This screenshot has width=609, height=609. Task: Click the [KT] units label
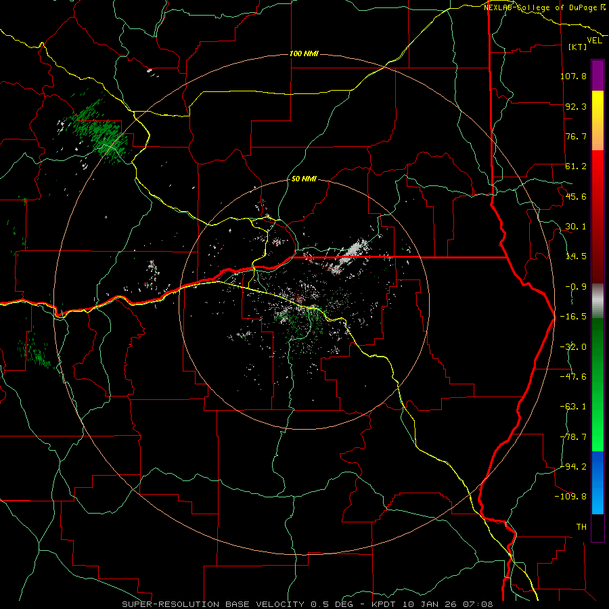(x=578, y=47)
